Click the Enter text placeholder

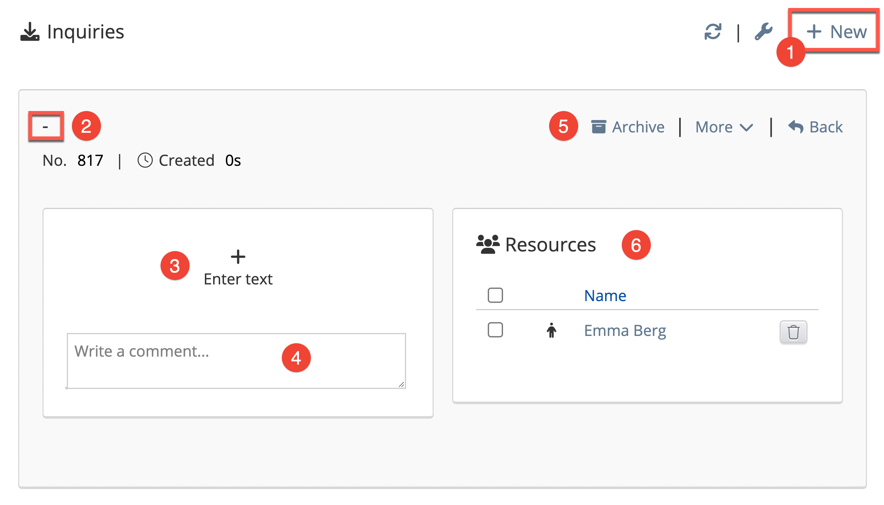238,279
